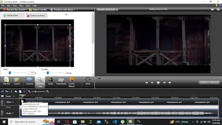The height and width of the screenshot is (125, 222).
Task: Click the Scale slider handle
Action: (x=10, y=73)
